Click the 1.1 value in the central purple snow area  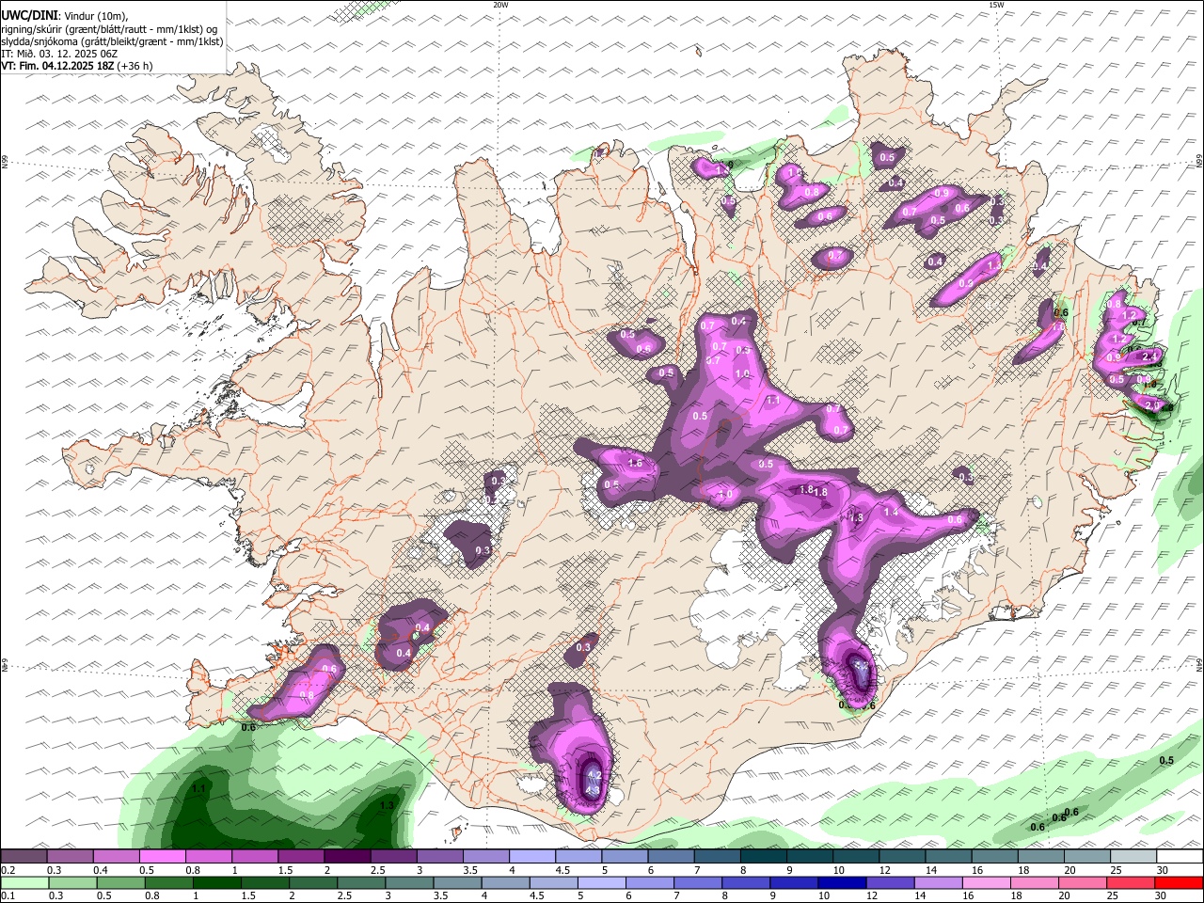click(773, 400)
